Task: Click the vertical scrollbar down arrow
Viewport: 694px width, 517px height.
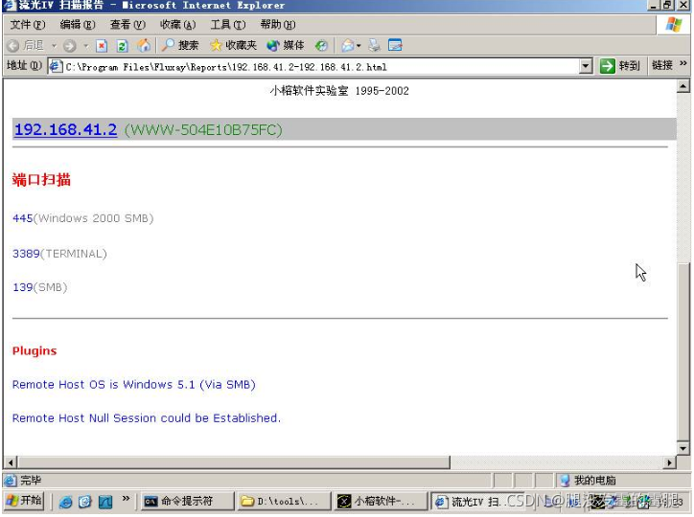Action: coord(683,448)
